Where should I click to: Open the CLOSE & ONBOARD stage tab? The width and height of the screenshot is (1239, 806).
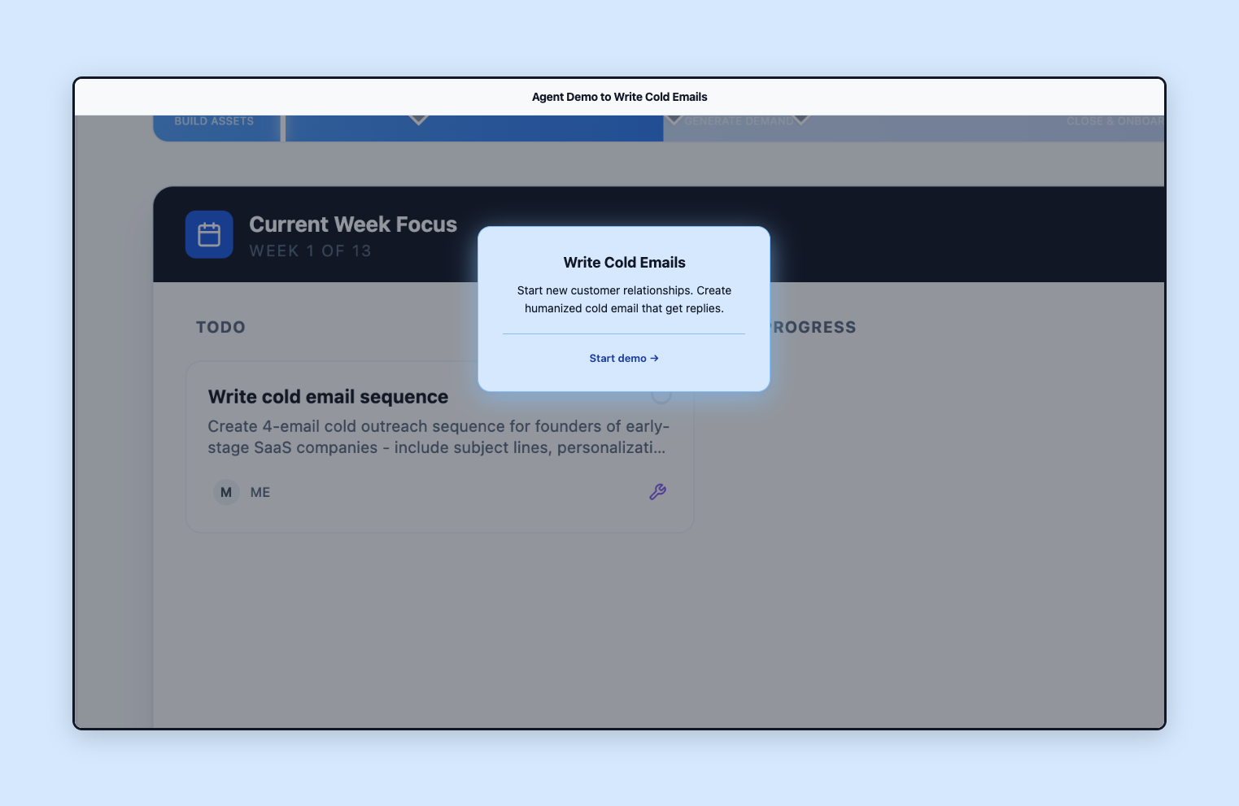coord(1113,120)
